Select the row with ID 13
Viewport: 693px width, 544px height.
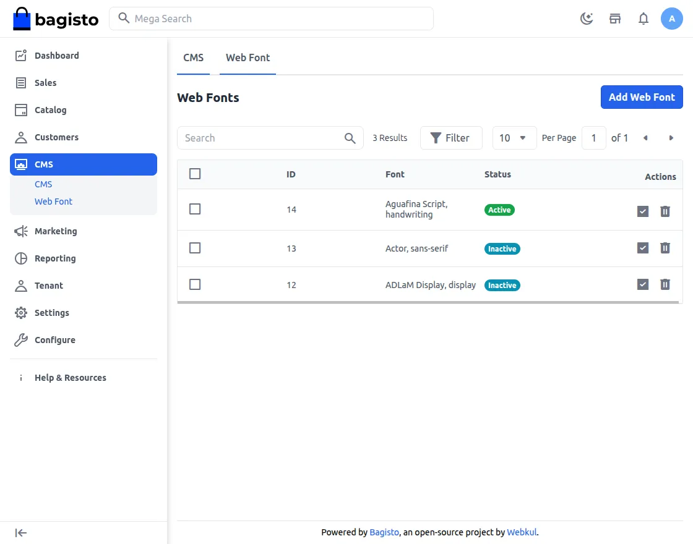point(195,248)
